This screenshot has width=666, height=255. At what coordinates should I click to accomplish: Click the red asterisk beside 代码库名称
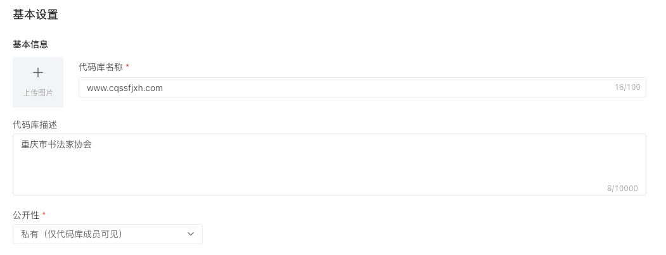[x=127, y=66]
